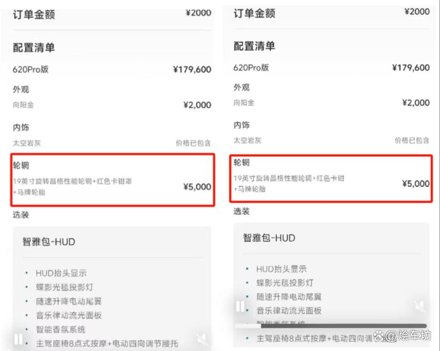Pause the right video
The image size is (440, 351).
241,306
